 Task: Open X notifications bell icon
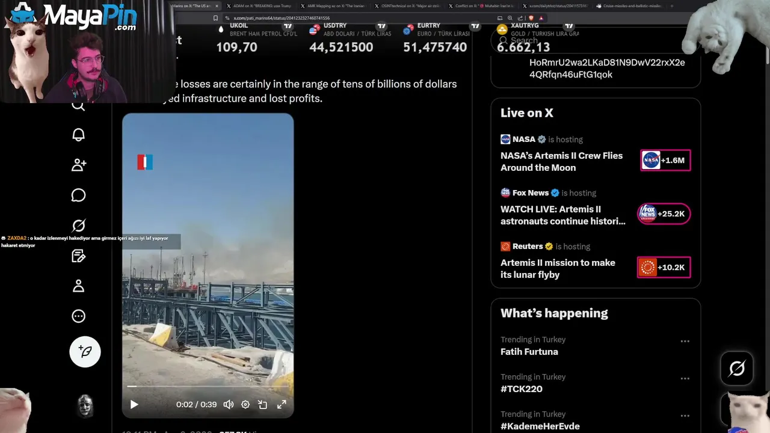79,135
